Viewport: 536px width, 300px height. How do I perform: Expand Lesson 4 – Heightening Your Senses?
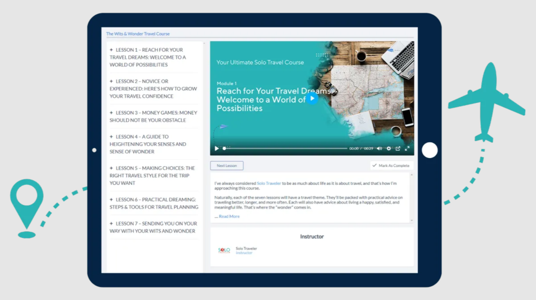(148, 144)
